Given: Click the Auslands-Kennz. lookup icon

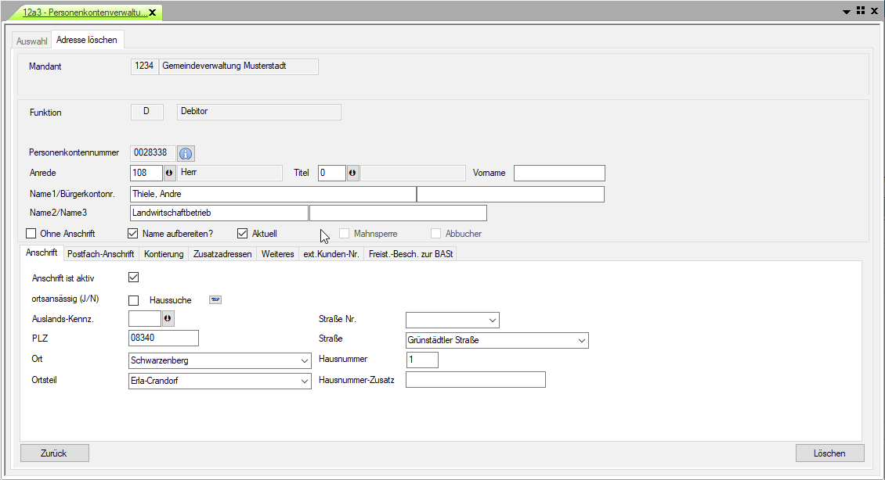Looking at the screenshot, I should [x=168, y=319].
